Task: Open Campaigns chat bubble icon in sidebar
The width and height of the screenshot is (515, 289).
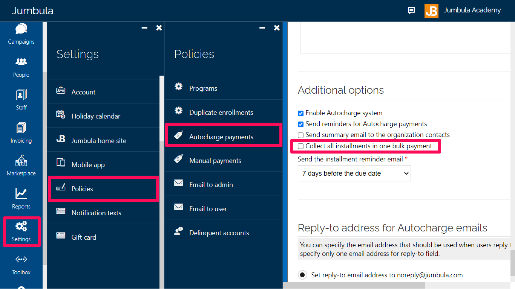Action: pyautogui.click(x=21, y=29)
